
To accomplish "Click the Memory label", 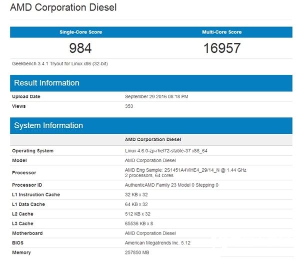I will coord(21,253).
